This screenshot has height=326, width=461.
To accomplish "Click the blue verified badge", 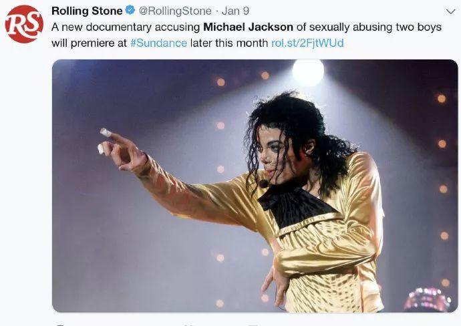I will click(x=130, y=10).
